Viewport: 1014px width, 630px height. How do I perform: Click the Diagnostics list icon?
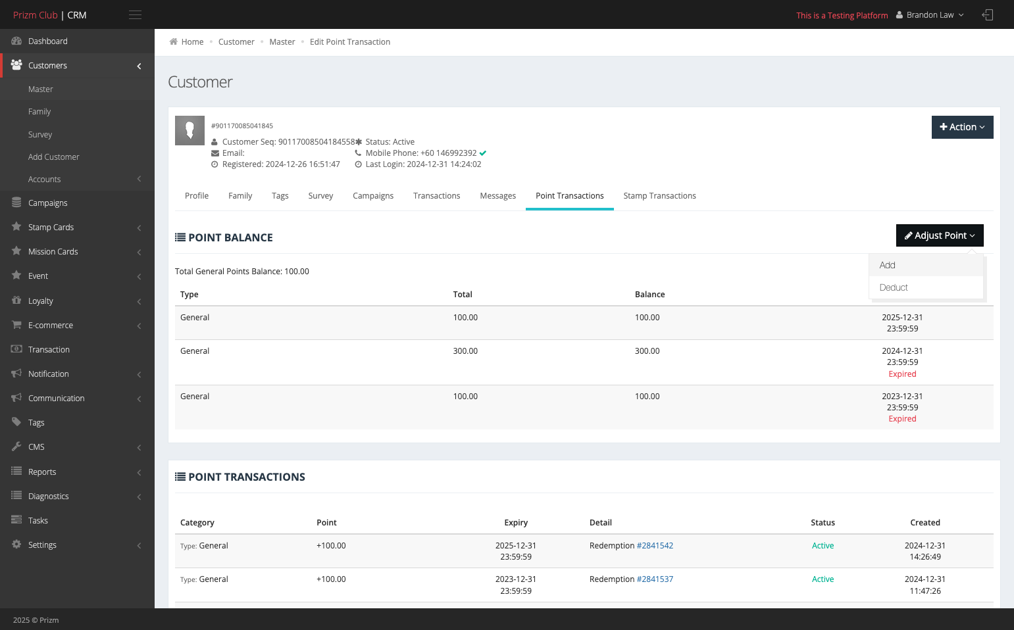pyautogui.click(x=16, y=496)
